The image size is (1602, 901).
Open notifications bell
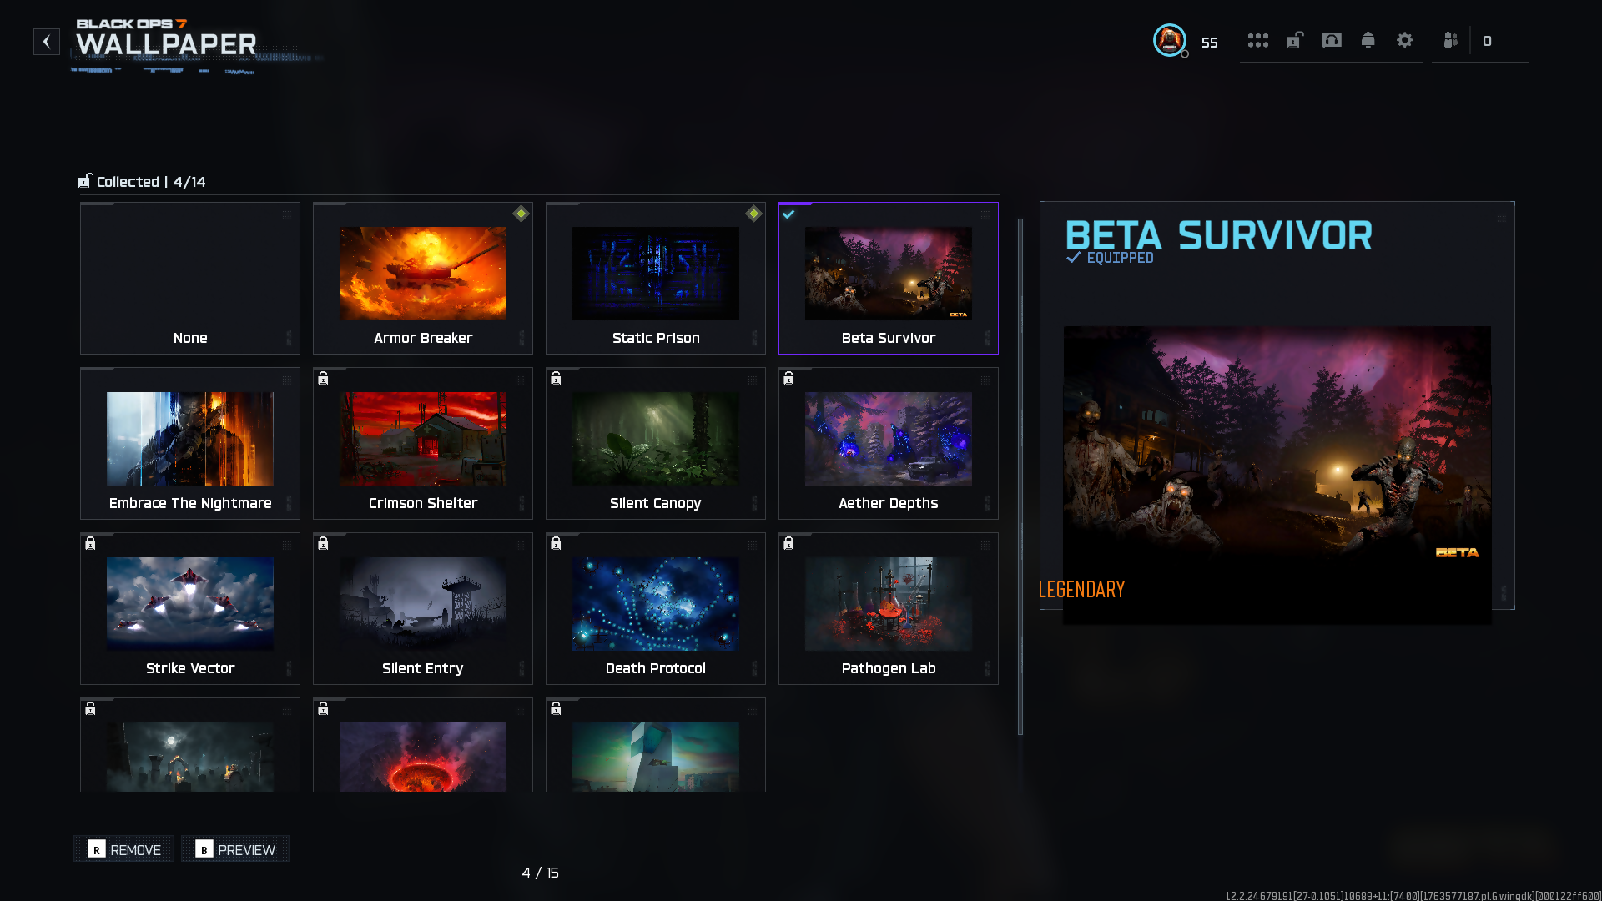[x=1368, y=40]
